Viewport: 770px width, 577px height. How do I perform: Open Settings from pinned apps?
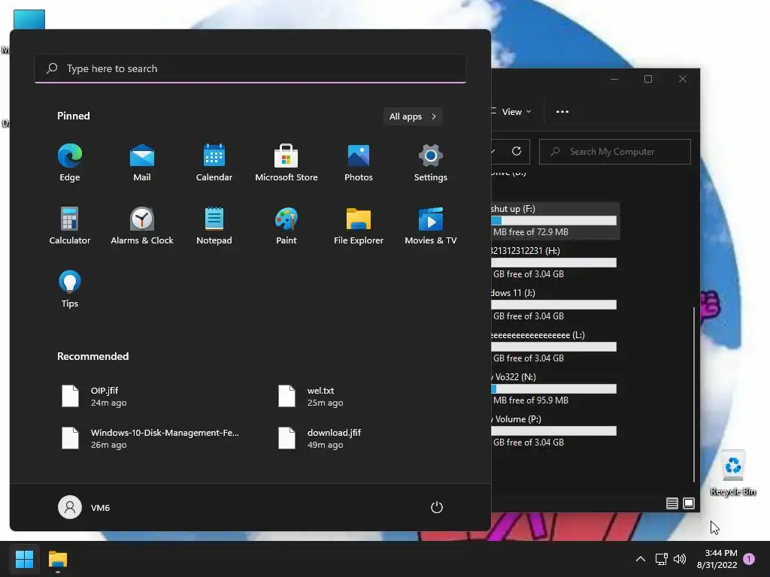point(431,163)
